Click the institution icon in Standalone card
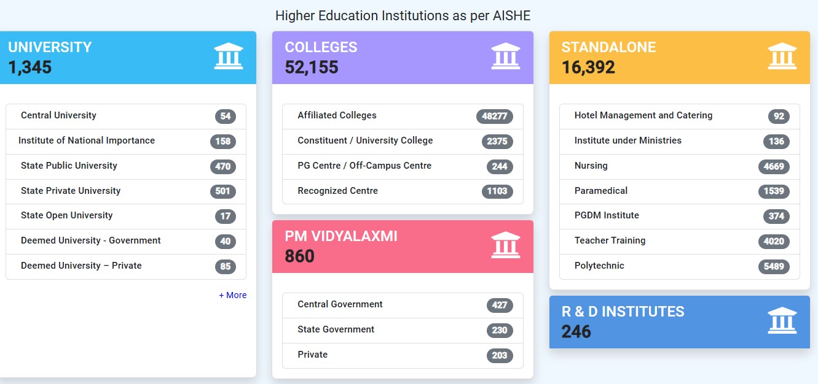Screen dimensions: 818x384 [x=782, y=56]
